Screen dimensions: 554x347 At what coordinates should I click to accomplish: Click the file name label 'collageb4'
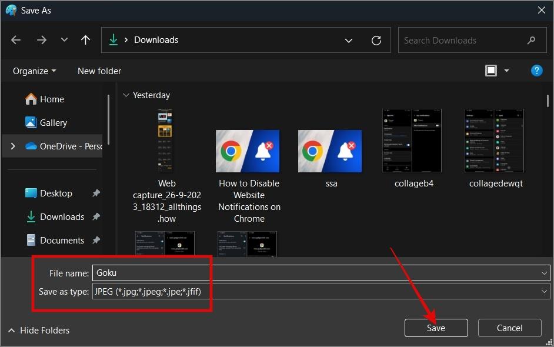413,183
